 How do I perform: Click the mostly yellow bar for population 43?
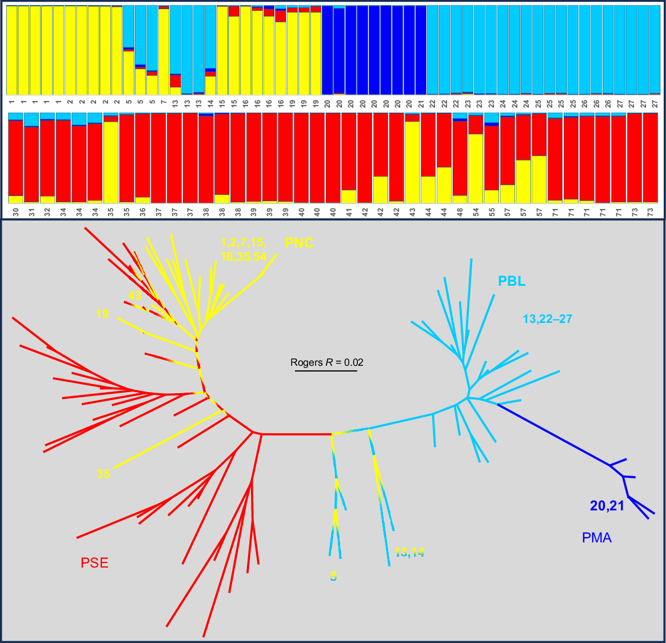[x=412, y=160]
